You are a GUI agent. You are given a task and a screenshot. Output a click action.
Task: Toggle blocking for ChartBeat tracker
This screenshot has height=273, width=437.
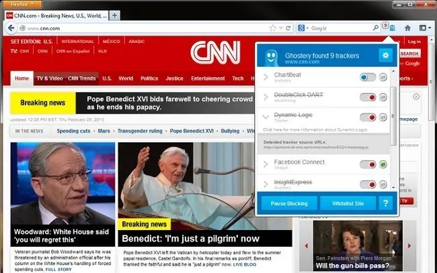pos(368,77)
